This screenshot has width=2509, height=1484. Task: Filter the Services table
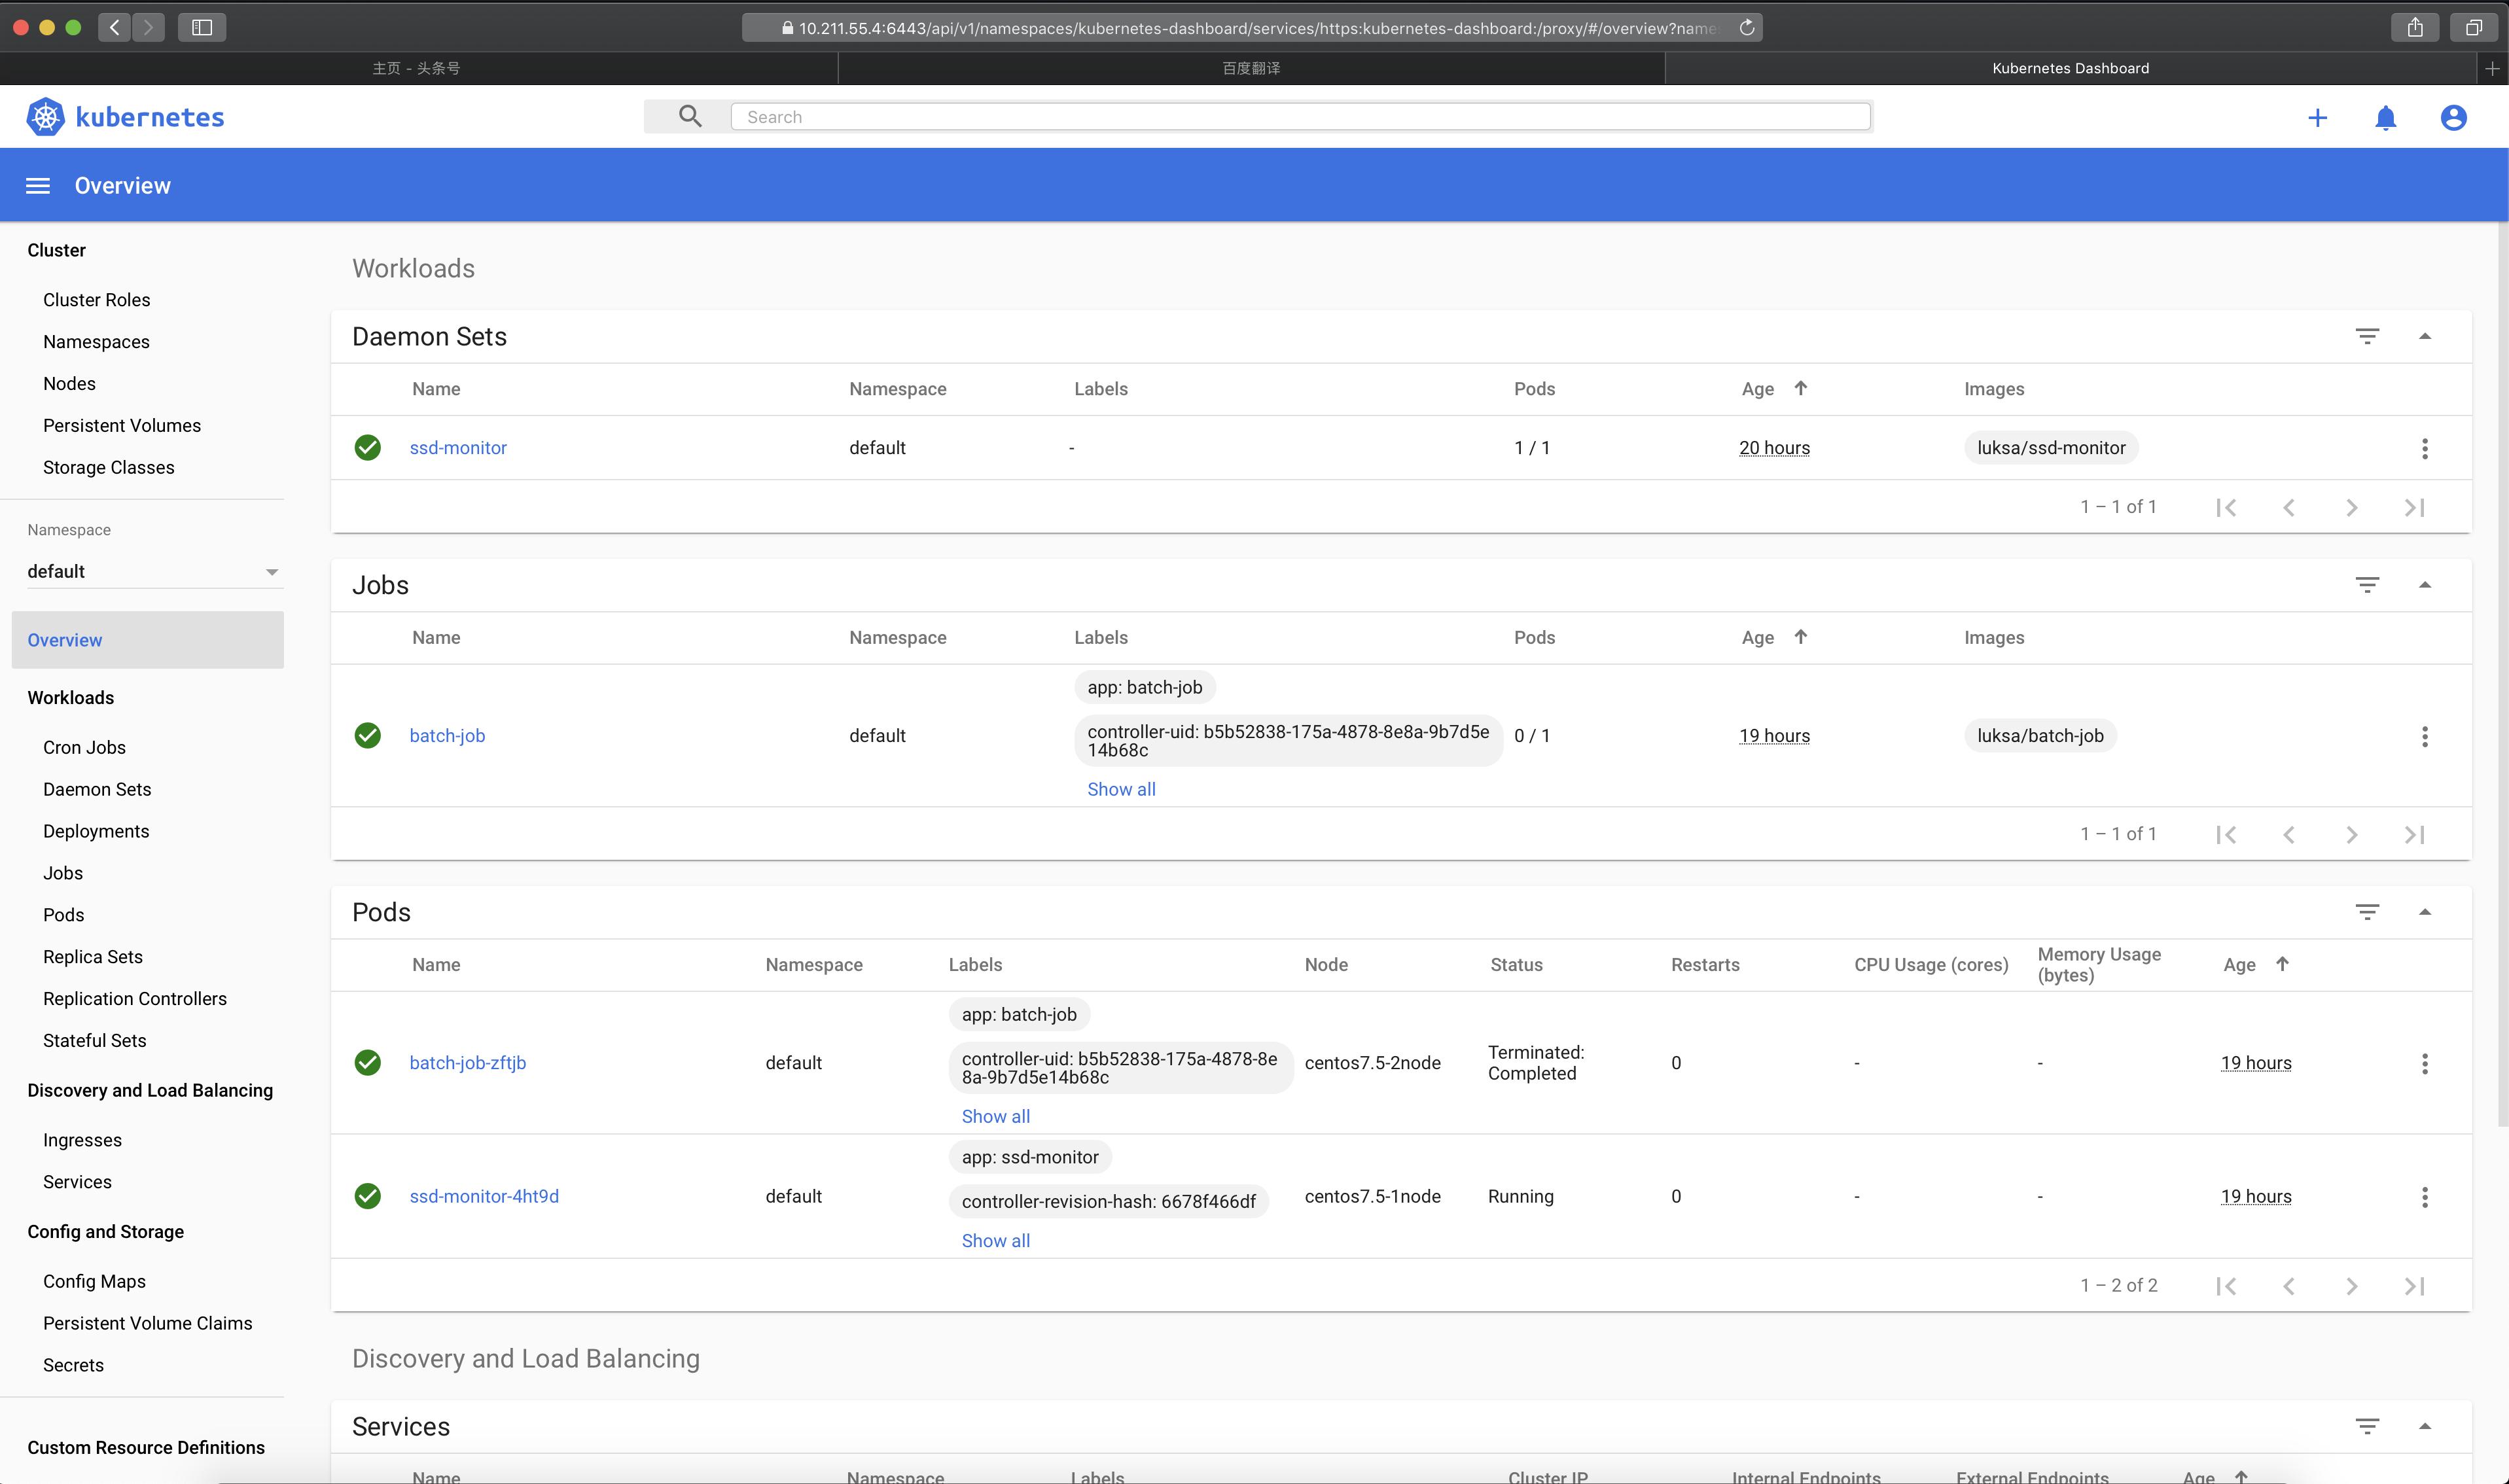[x=2367, y=1426]
